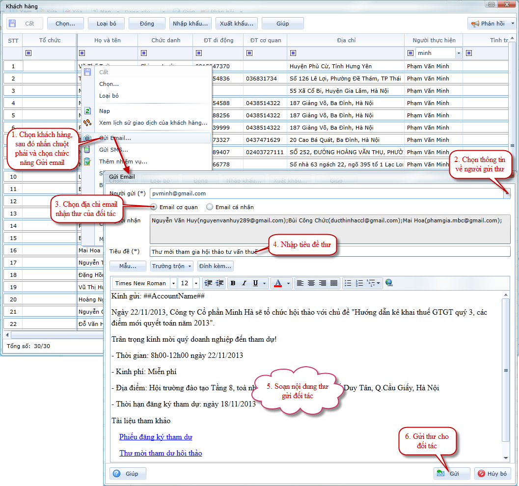Image resolution: width=519 pixels, height=486 pixels.
Task: Center-align the email body text
Action: click(x=311, y=283)
